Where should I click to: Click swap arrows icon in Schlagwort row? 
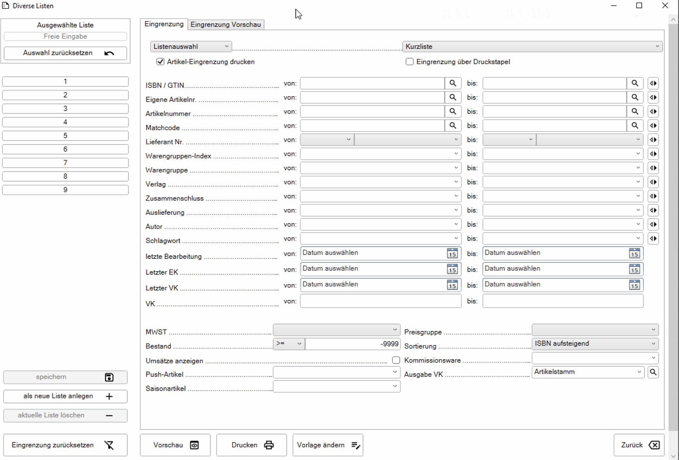pyautogui.click(x=653, y=238)
